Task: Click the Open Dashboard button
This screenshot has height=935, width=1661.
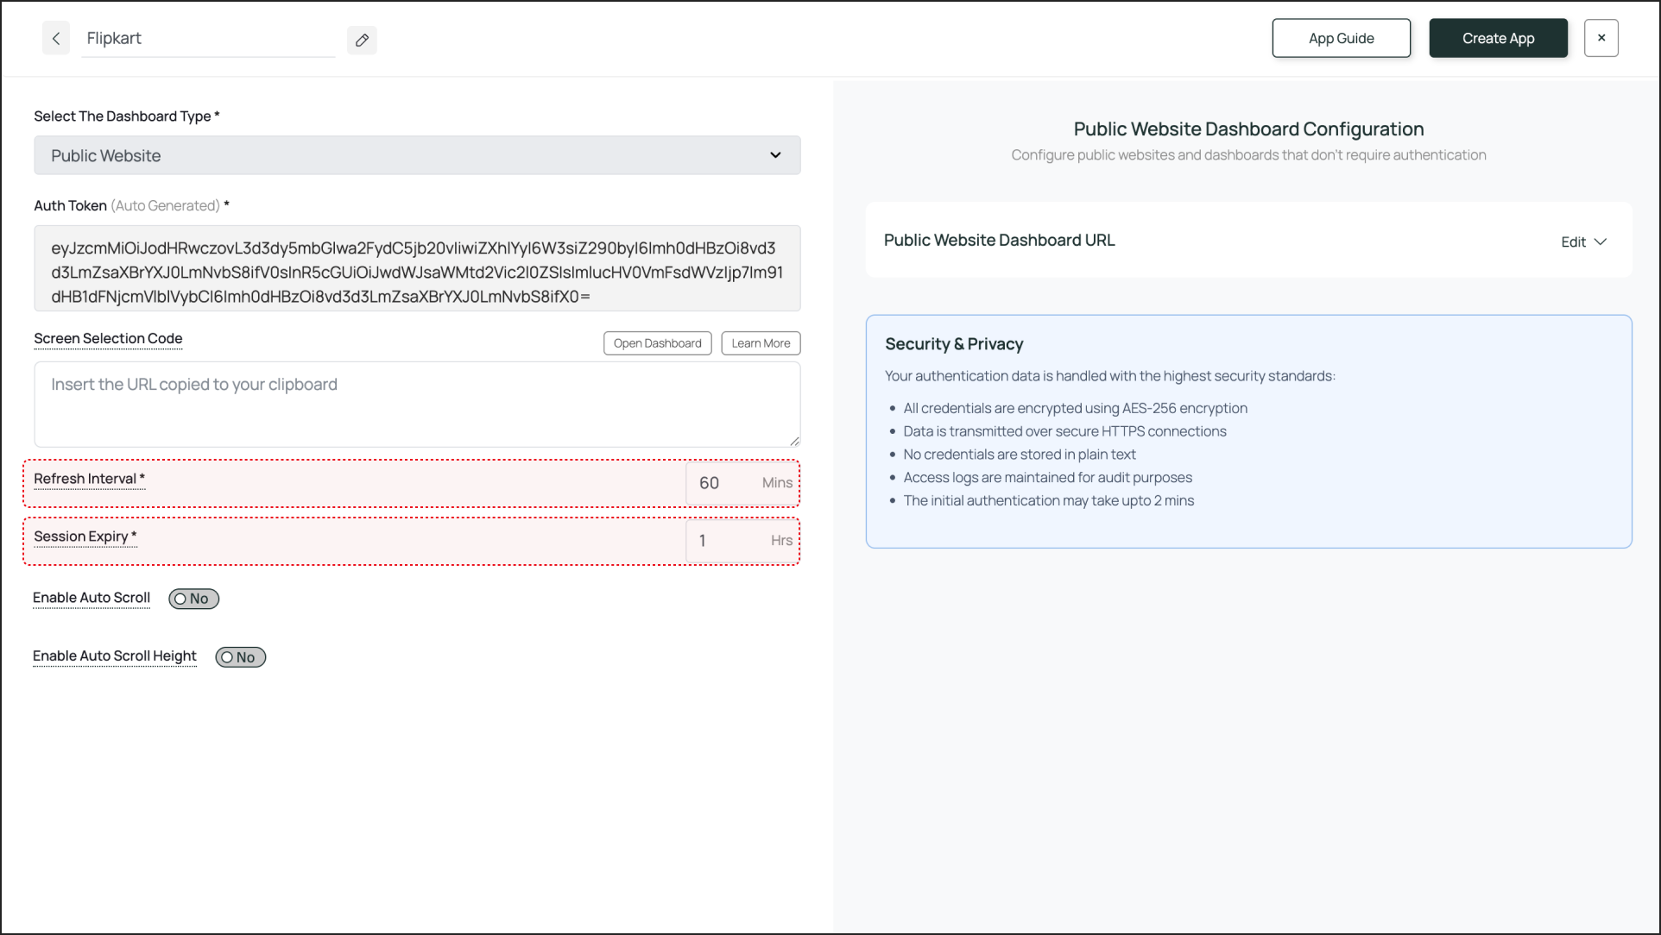Action: click(657, 343)
